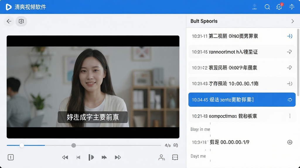Image resolution: width=300 pixels, height=168 pixels.
Task: Select the 10:31-11 subtitle row text
Action: point(225,36)
